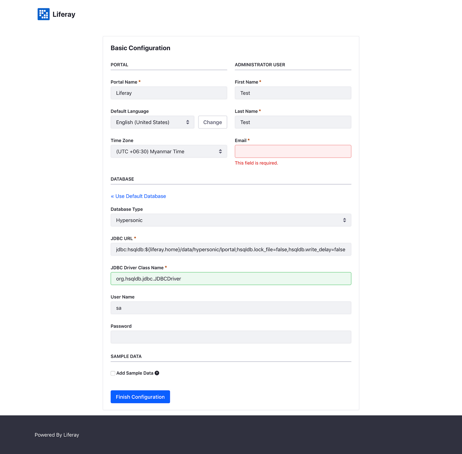Screen dimensions: 462x454
Task: Click the ADMINISTRATOR USER section heading
Action: click(x=260, y=65)
